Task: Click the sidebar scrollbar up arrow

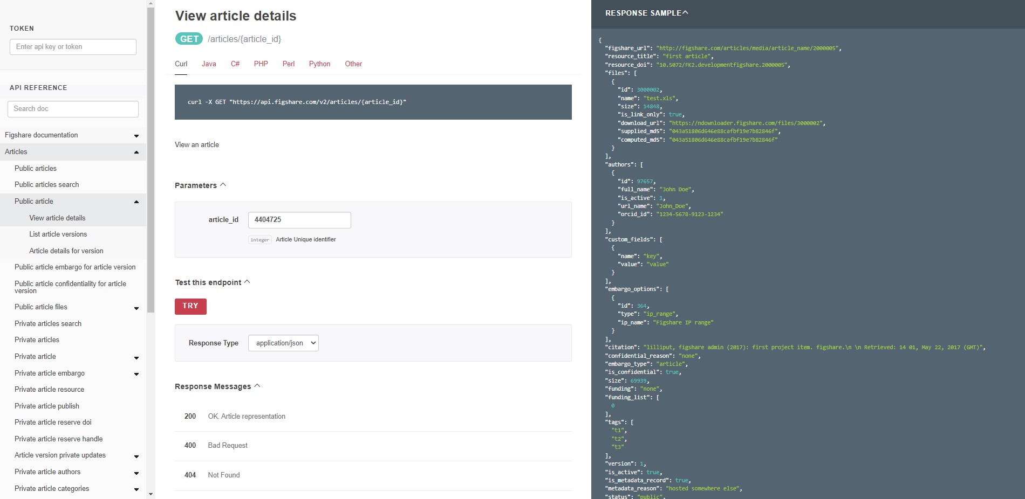Action: pyautogui.click(x=151, y=4)
